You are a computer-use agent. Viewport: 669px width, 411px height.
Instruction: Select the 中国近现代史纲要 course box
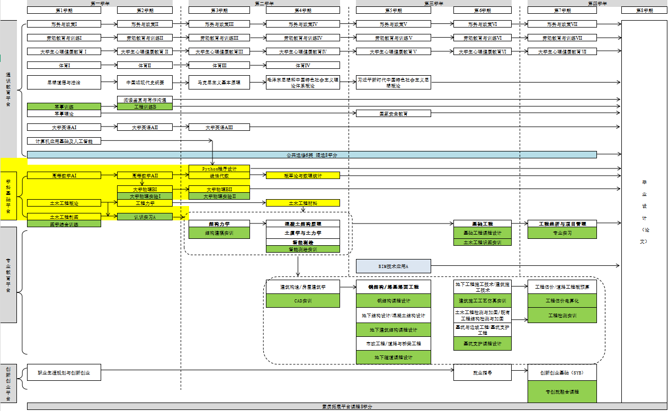pos(145,82)
